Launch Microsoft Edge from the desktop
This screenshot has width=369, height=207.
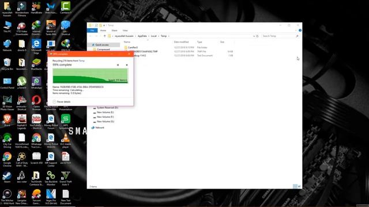(36, 47)
